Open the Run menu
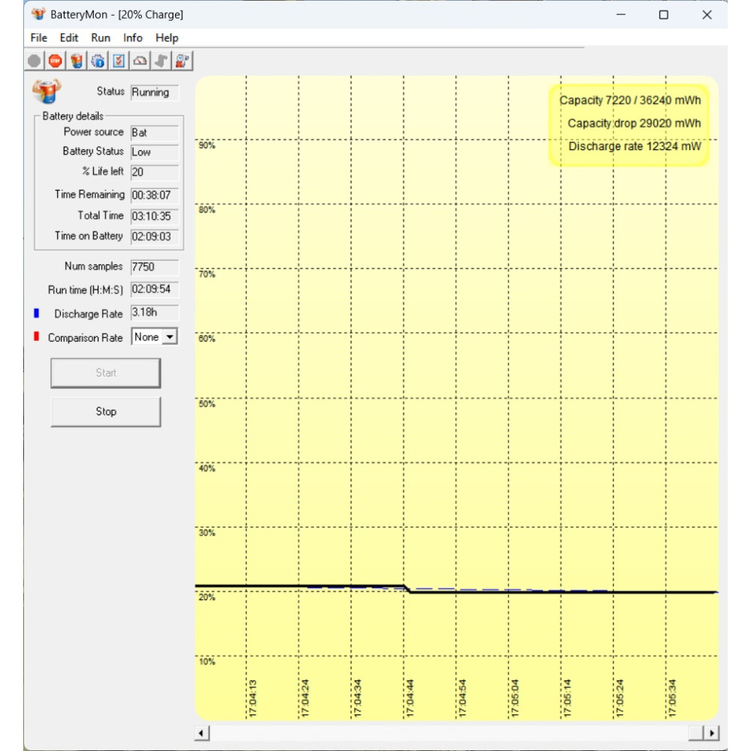This screenshot has width=751, height=751. [x=101, y=38]
